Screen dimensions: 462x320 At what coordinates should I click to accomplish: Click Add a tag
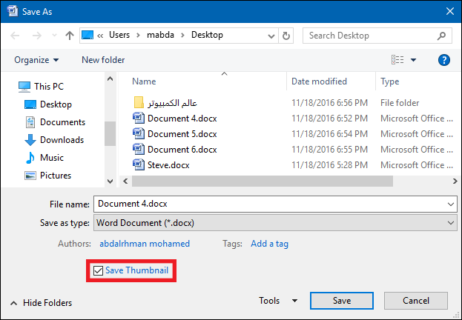pyautogui.click(x=269, y=244)
